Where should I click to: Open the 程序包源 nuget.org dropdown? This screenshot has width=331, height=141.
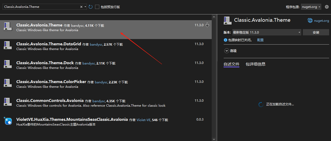(x=311, y=7)
